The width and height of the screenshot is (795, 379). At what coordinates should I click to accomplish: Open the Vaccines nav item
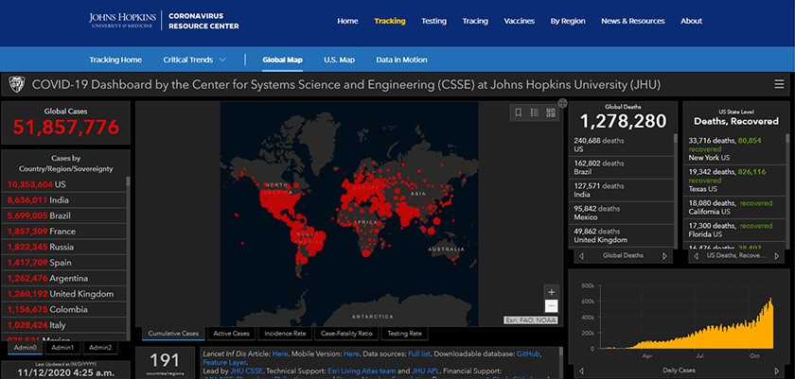coord(520,21)
